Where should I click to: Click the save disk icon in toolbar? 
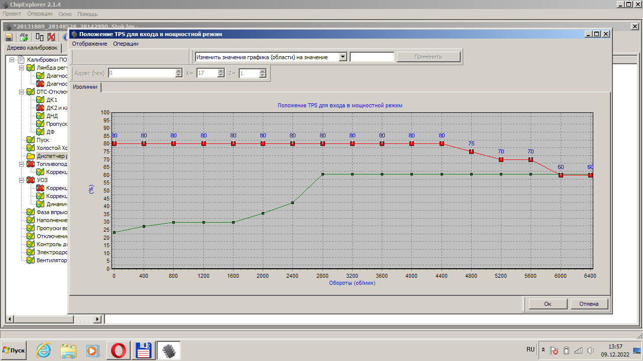(9, 37)
